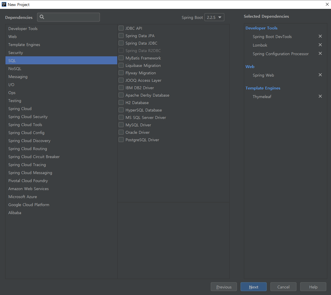Viewport: 331px width, 295px height.
Task: Click the search magnifier icon
Action: pyautogui.click(x=42, y=17)
